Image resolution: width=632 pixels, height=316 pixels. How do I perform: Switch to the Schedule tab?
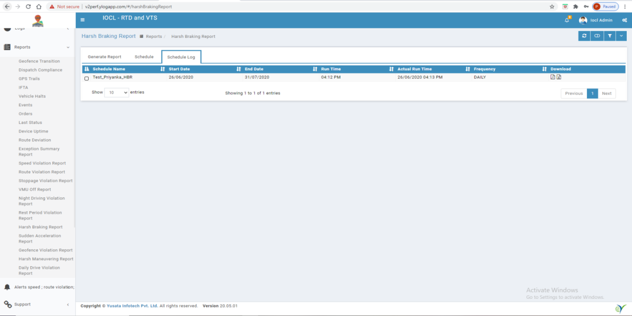click(x=144, y=57)
